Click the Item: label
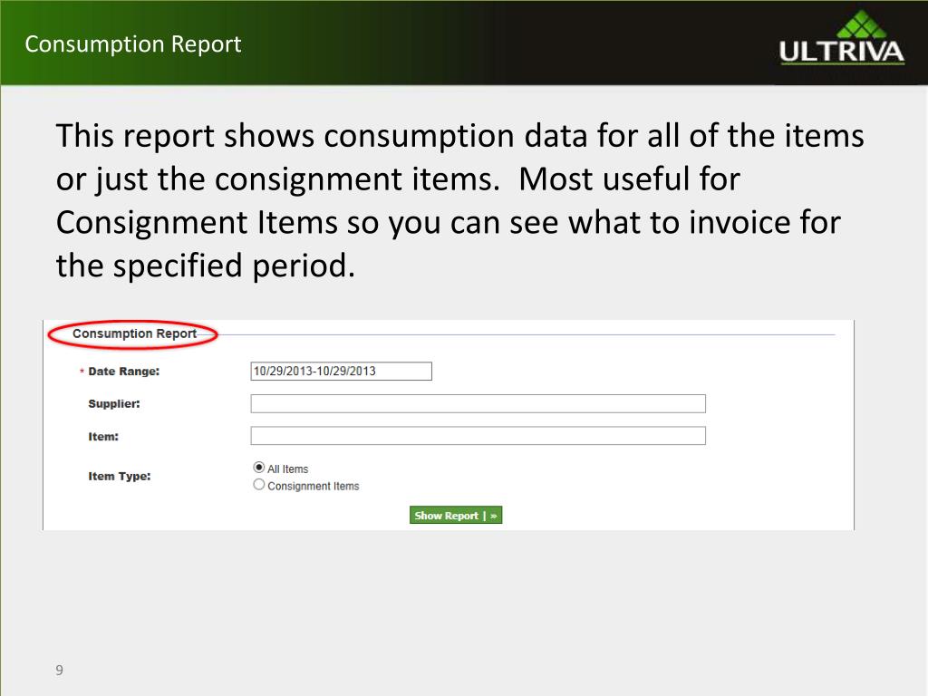Screen dimensions: 928x696 click(103, 437)
